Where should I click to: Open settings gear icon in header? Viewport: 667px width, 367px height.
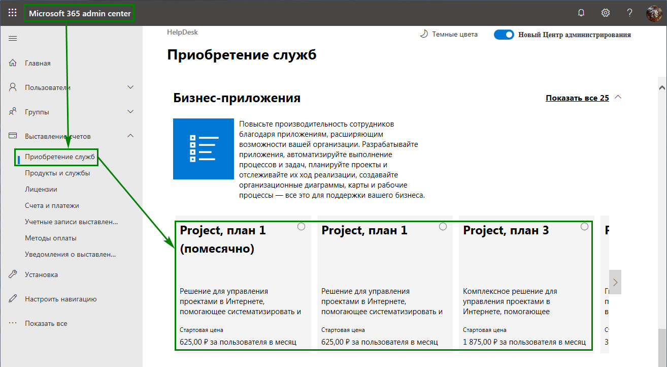tap(606, 13)
